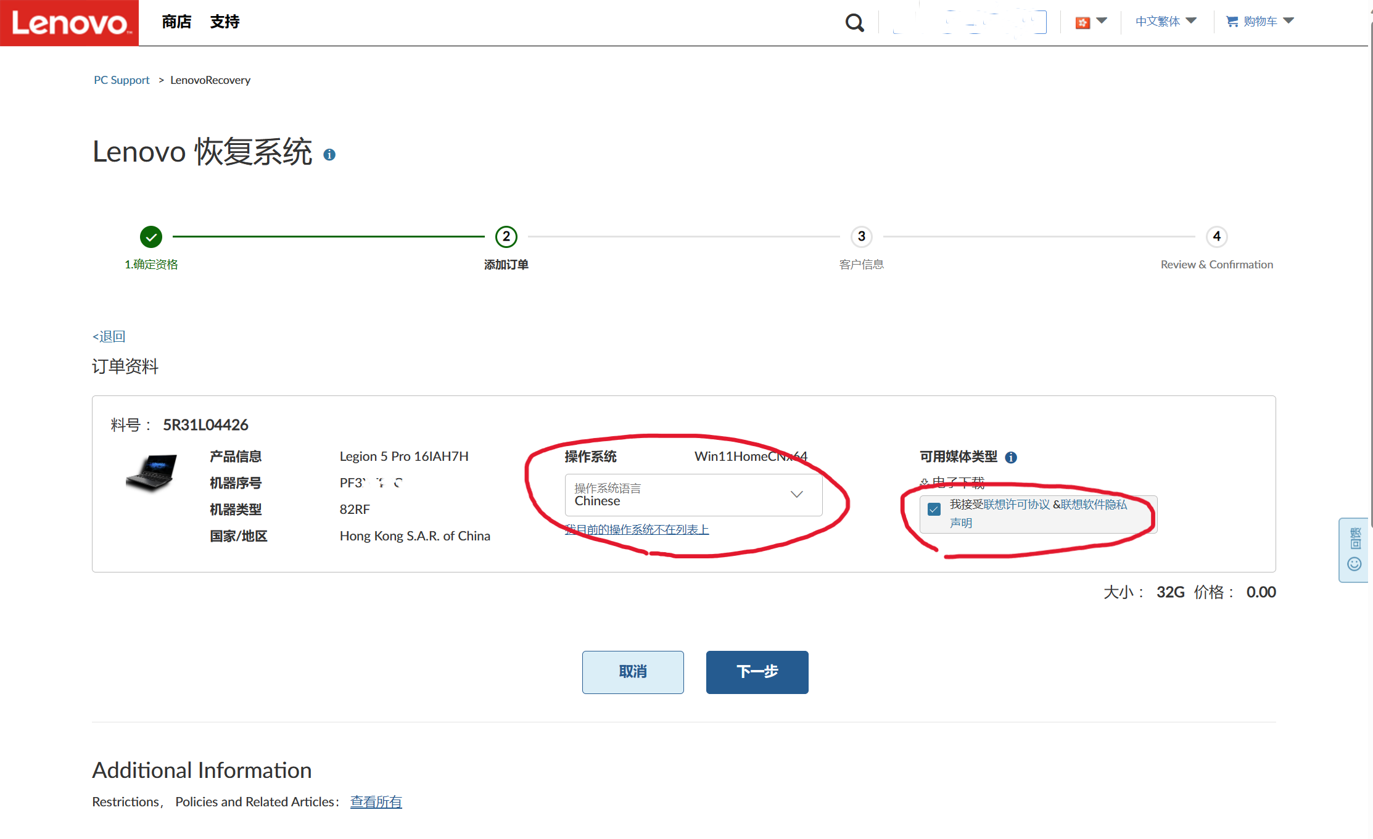The height and width of the screenshot is (839, 1373).
Task: Click the Lenovo logo
Action: [x=69, y=23]
